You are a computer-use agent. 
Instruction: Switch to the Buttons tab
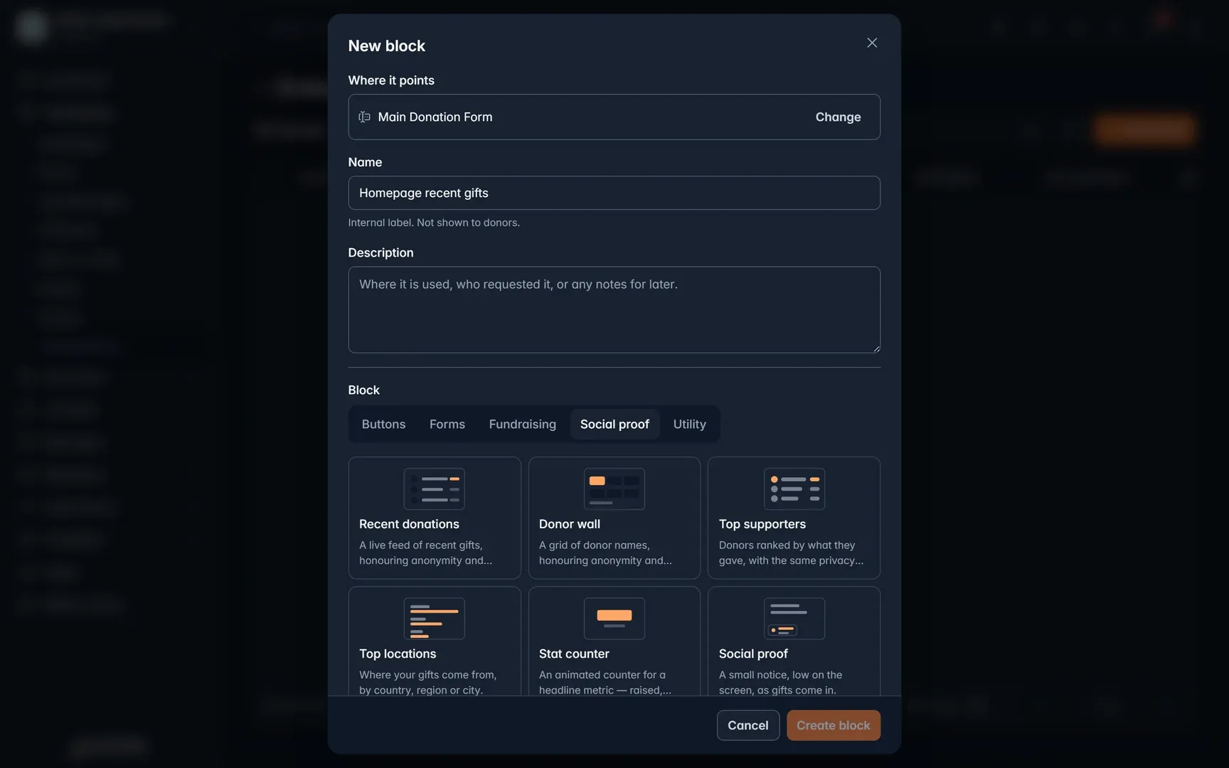coord(383,424)
